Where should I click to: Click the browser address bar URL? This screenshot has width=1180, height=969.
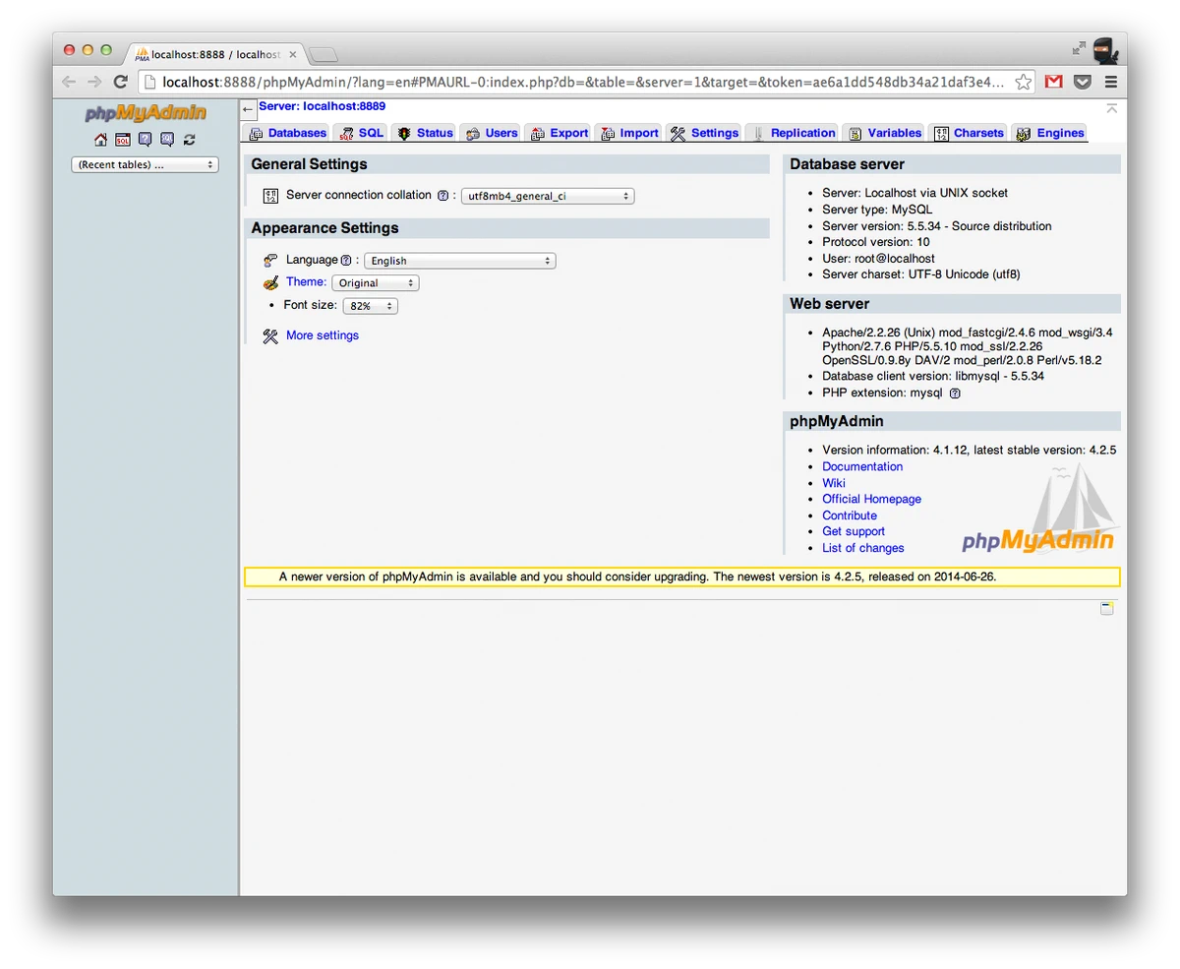coord(583,82)
